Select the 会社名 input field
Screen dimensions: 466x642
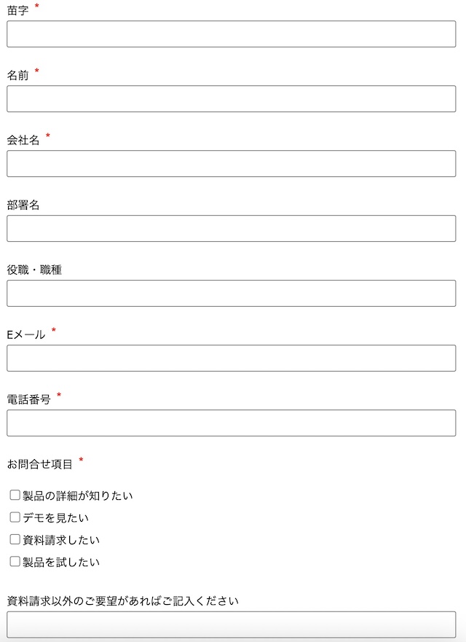(231, 164)
